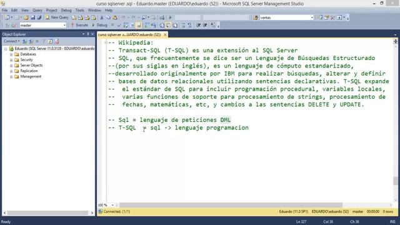The width and height of the screenshot is (400, 225).
Task: Click the Connected. (1/1) status text
Action: (117, 211)
